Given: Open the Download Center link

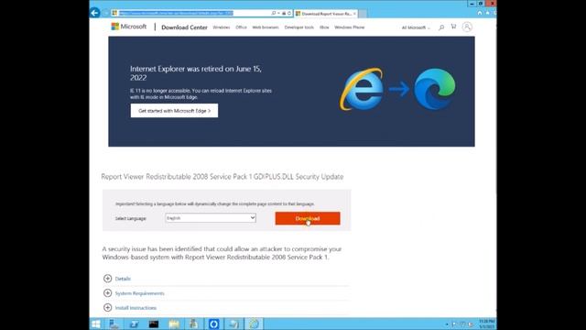Looking at the screenshot, I should tap(184, 27).
